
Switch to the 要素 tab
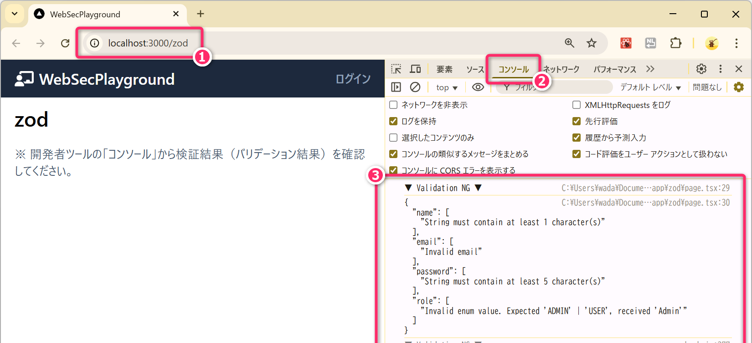444,69
